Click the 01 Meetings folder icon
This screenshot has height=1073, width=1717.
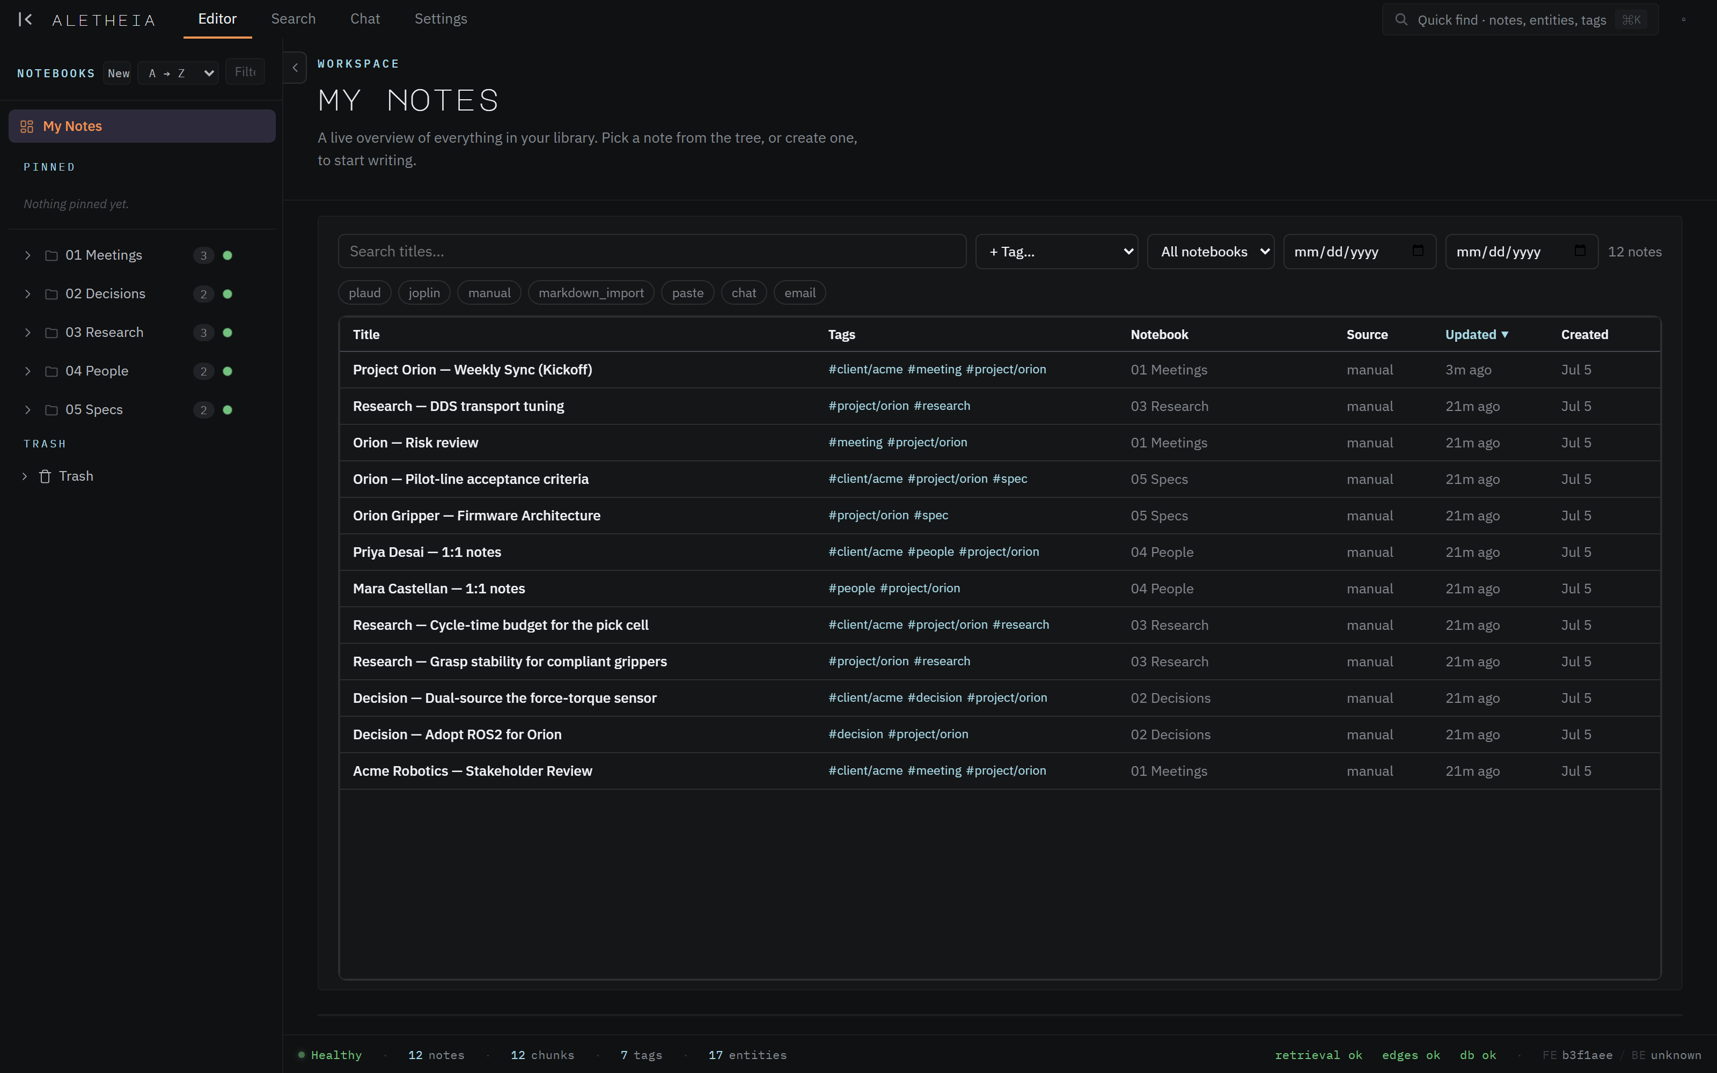tap(51, 255)
